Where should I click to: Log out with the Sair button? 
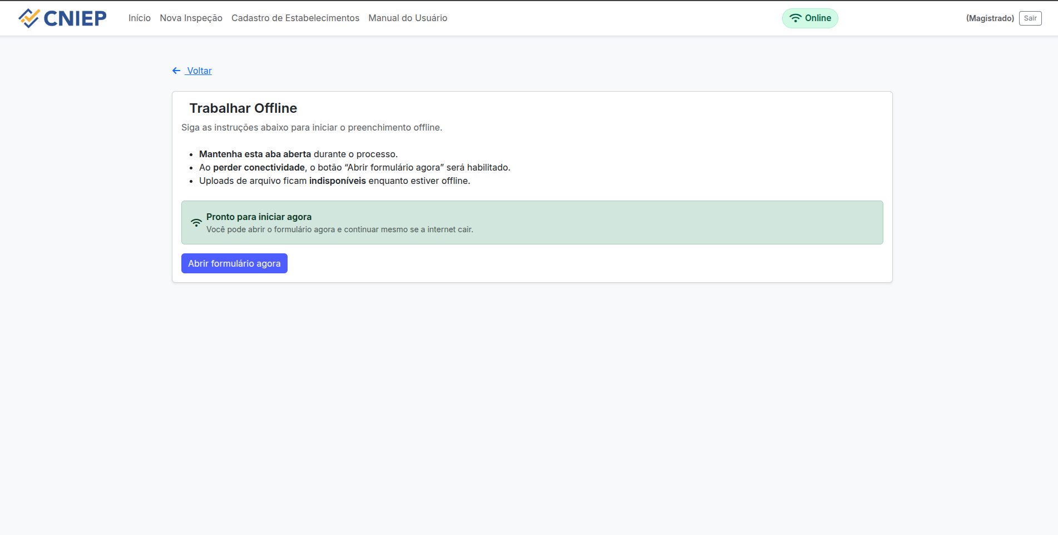pos(1030,18)
